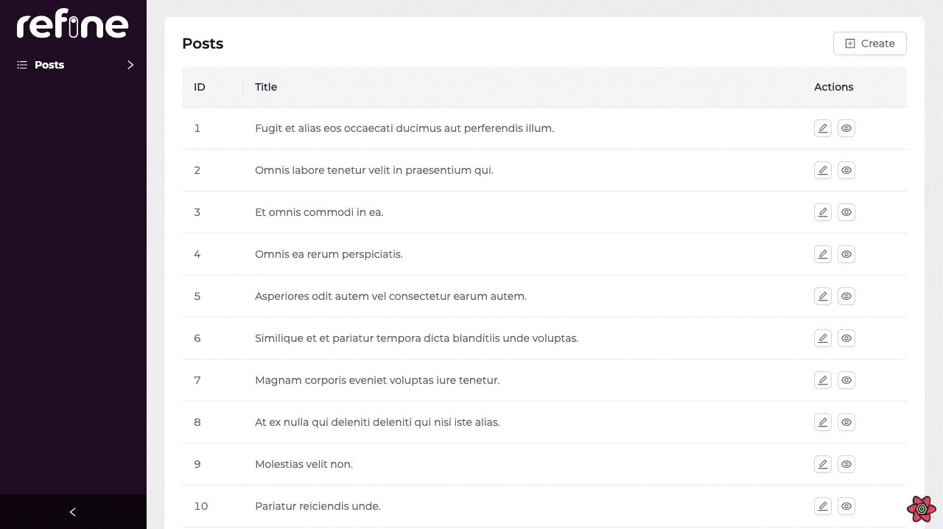Click the Title column header

[266, 87]
